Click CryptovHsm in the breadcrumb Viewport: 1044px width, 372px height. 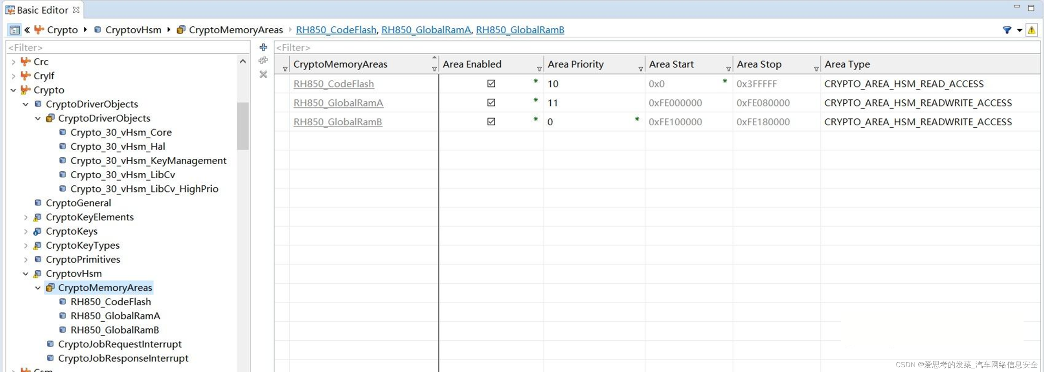tap(133, 29)
